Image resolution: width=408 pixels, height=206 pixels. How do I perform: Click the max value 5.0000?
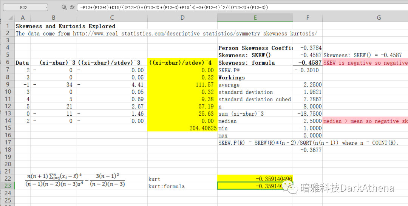pyautogui.click(x=312, y=135)
